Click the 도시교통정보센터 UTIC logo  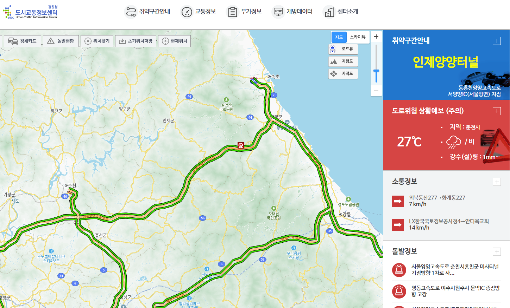(x=30, y=12)
